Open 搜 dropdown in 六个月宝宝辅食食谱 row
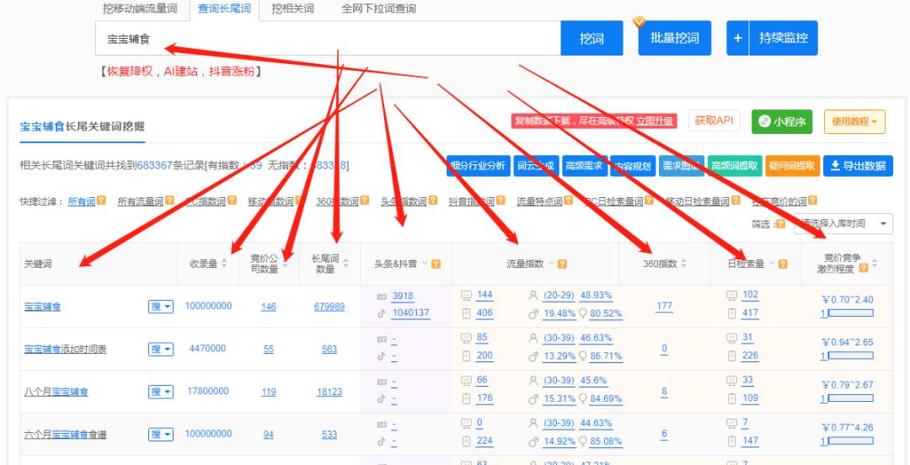Screen dimensions: 910x465 coord(161,434)
